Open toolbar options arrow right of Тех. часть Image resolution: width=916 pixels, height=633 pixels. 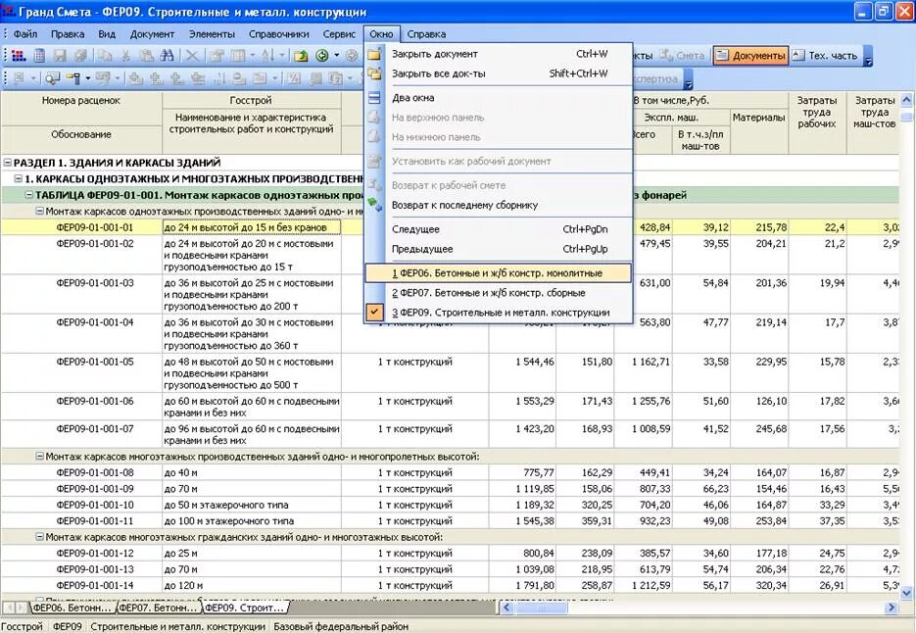(868, 56)
